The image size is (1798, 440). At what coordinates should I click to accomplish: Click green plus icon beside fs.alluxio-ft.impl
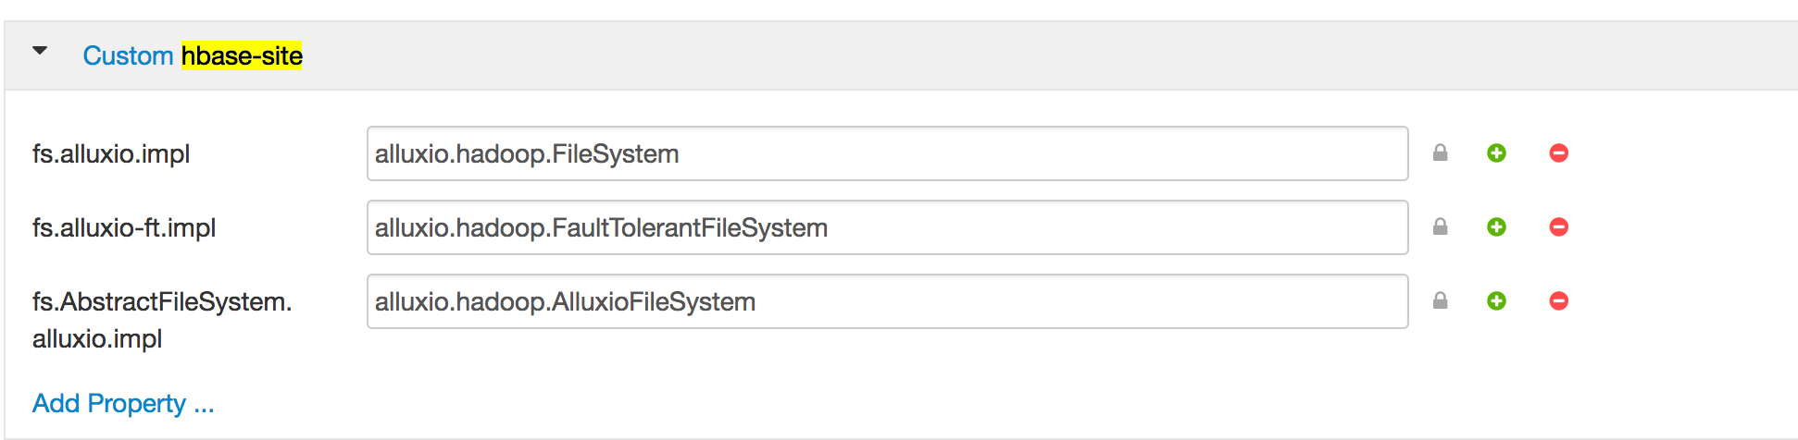coord(1496,227)
